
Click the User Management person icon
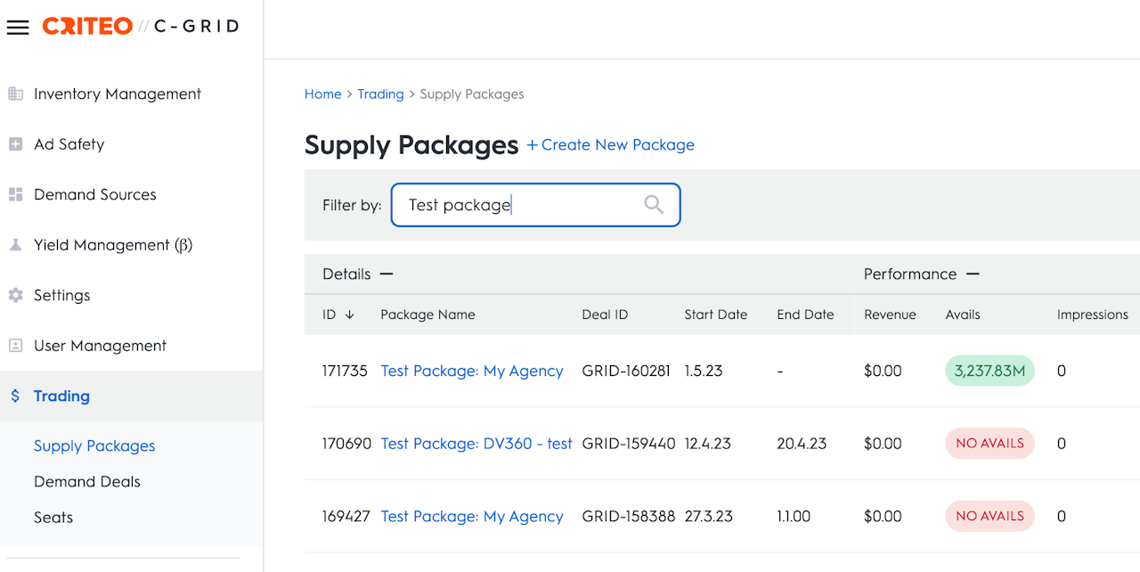coord(15,346)
